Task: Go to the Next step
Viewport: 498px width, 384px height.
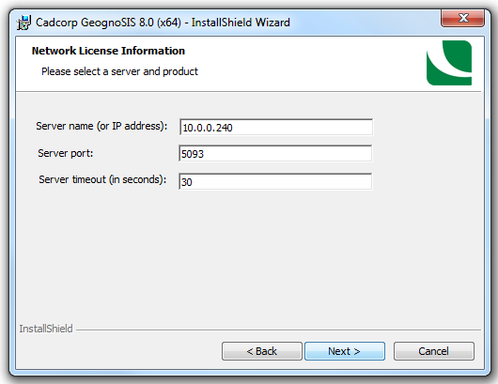Action: click(345, 351)
